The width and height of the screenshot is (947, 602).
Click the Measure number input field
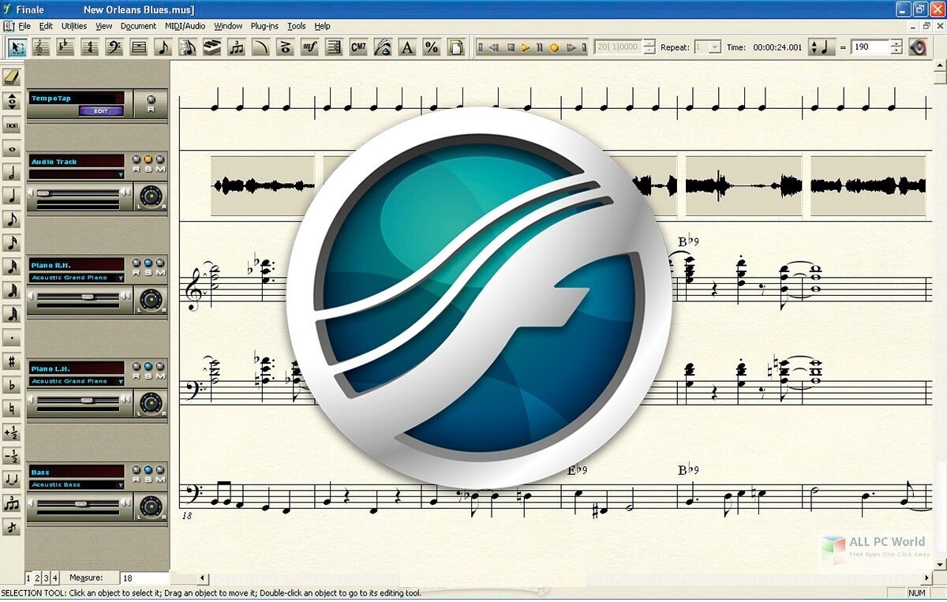coord(144,578)
